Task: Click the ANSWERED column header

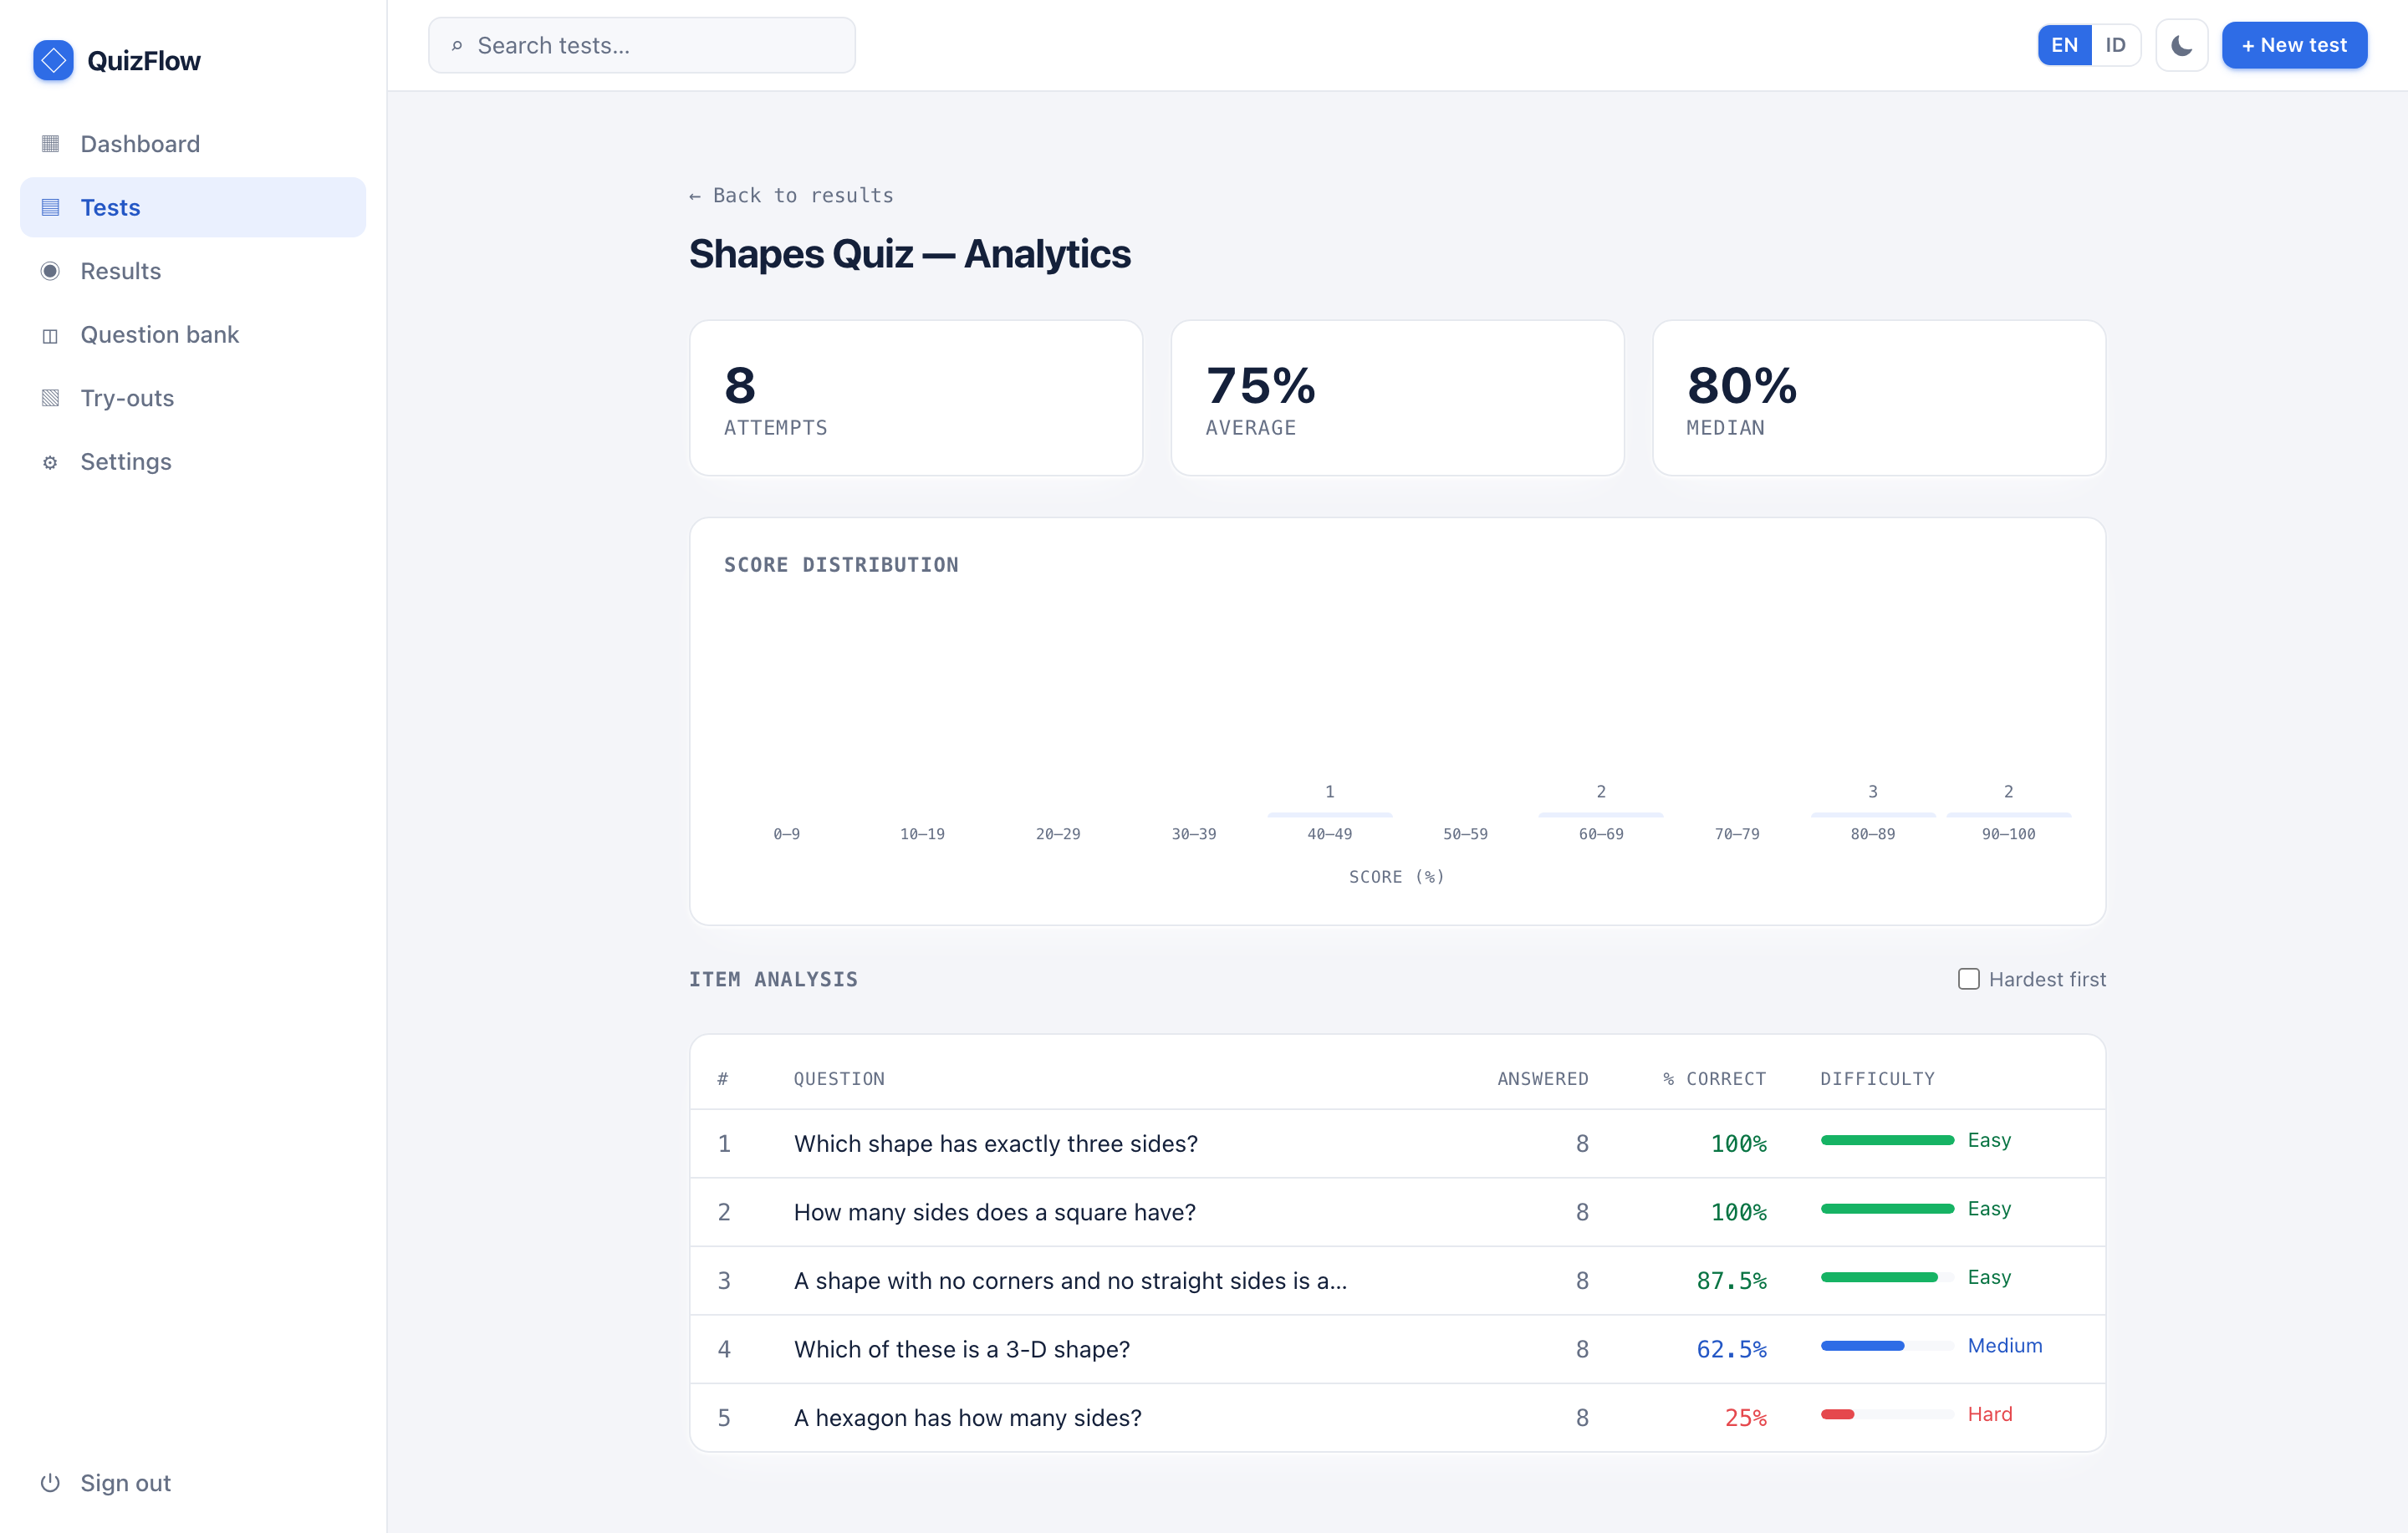Action: tap(1542, 1079)
